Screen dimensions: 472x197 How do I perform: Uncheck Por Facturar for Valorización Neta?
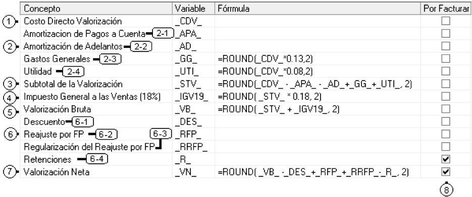(x=446, y=172)
